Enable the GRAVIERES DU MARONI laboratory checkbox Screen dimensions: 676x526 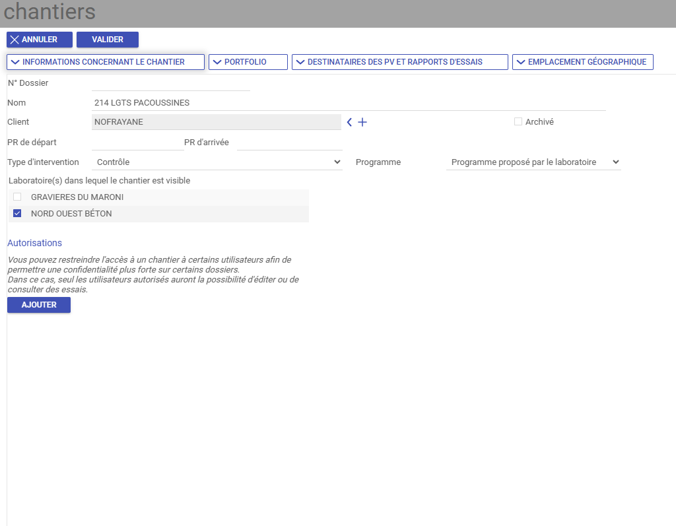point(17,197)
